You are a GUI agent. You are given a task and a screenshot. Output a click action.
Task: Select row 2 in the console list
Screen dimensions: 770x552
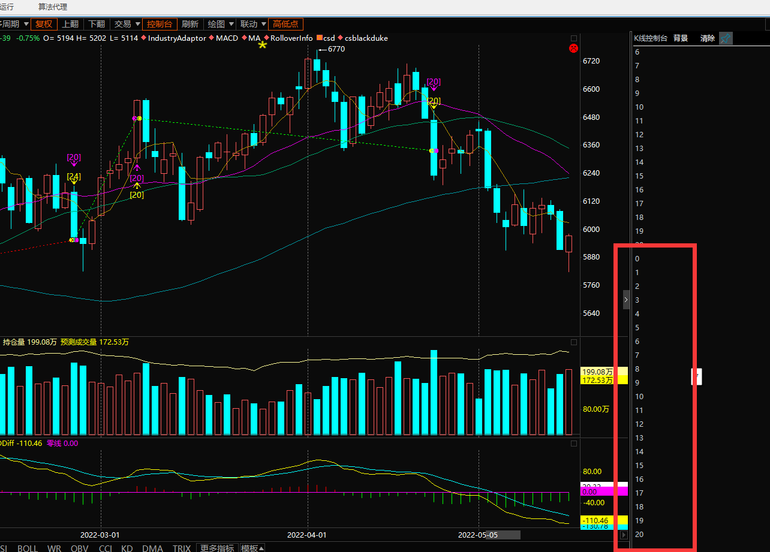click(637, 286)
